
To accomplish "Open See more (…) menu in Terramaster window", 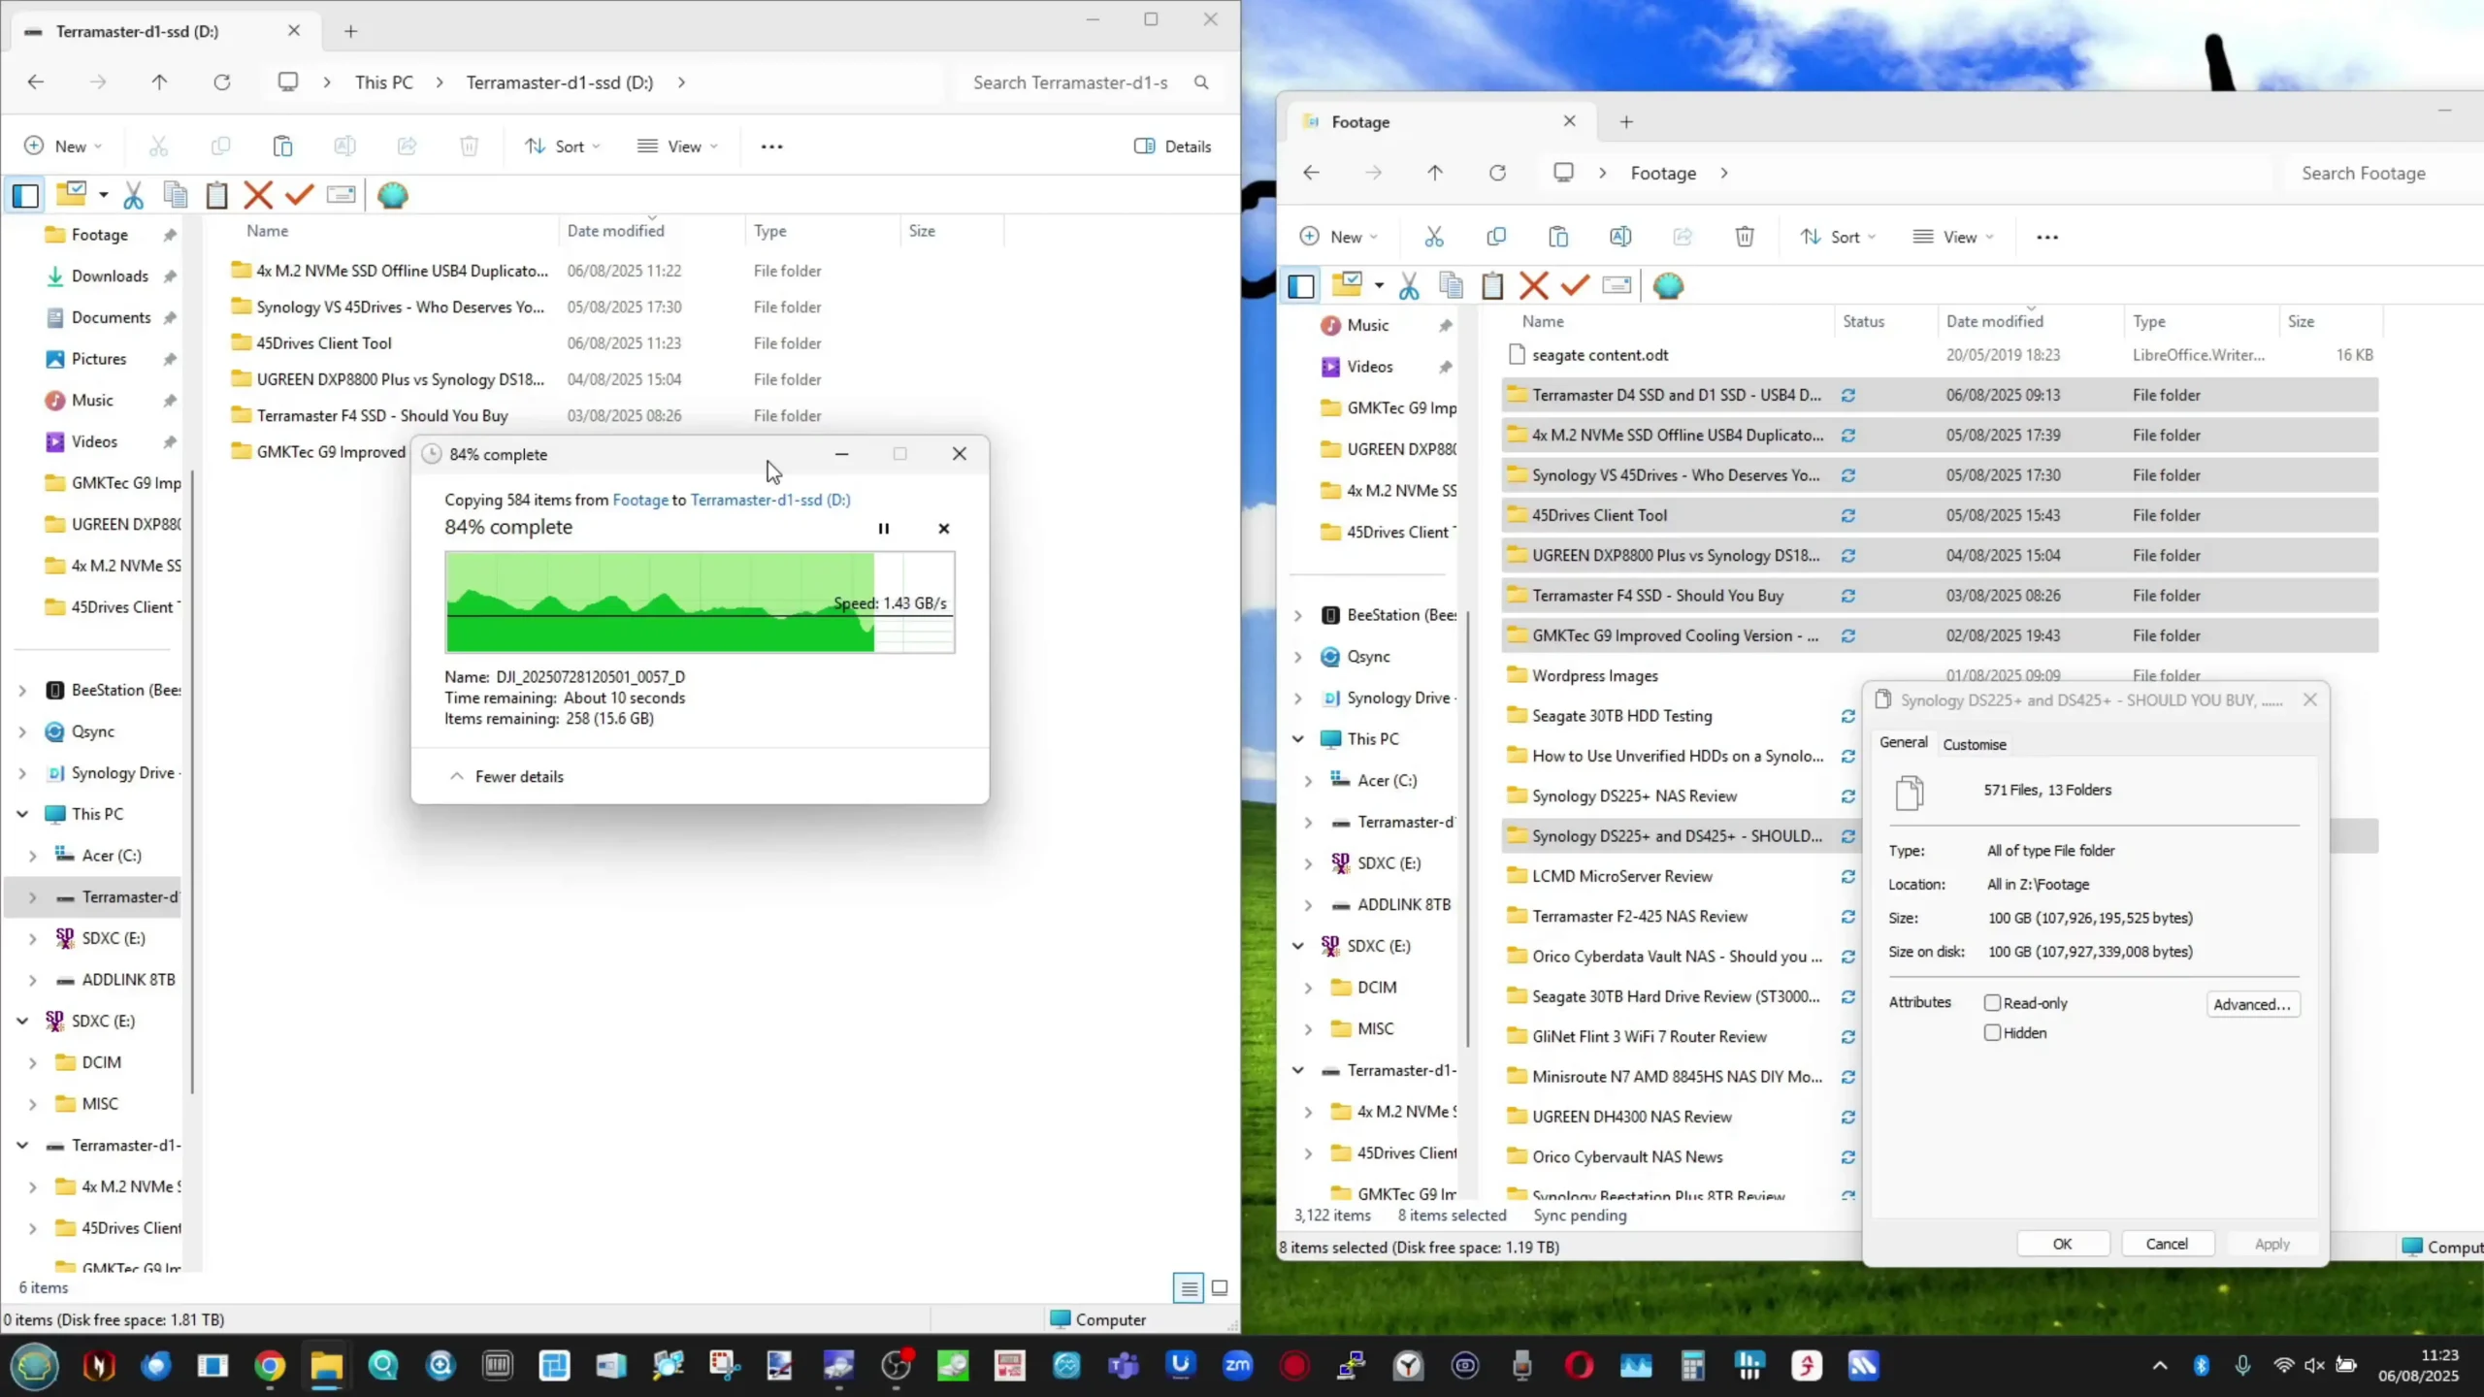I will pyautogui.click(x=771, y=146).
